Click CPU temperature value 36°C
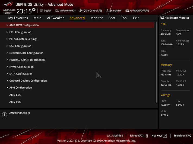 tap(179, 34)
